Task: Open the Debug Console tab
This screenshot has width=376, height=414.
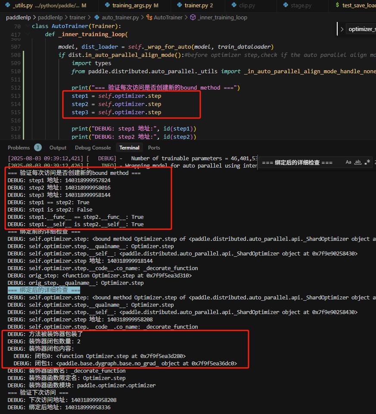Action: [93, 147]
